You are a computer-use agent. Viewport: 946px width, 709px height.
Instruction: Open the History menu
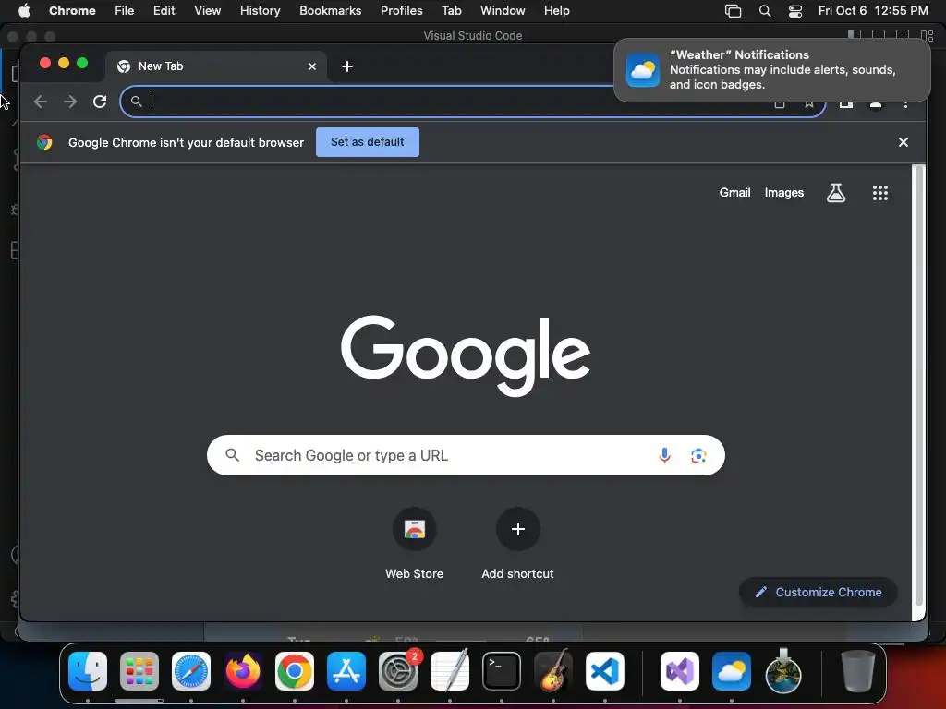pyautogui.click(x=260, y=11)
